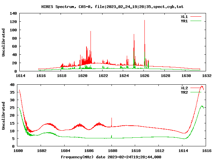Click the 1610 x-axis tick label

pyautogui.click(x=136, y=151)
